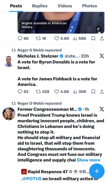Tap the blue compose post button
The width and height of the screenshot is (107, 183).
(x=97, y=171)
